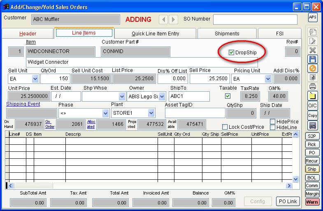Screen dimensions: 323x211
Task: Click the orange Cancel icon
Action: [313, 68]
